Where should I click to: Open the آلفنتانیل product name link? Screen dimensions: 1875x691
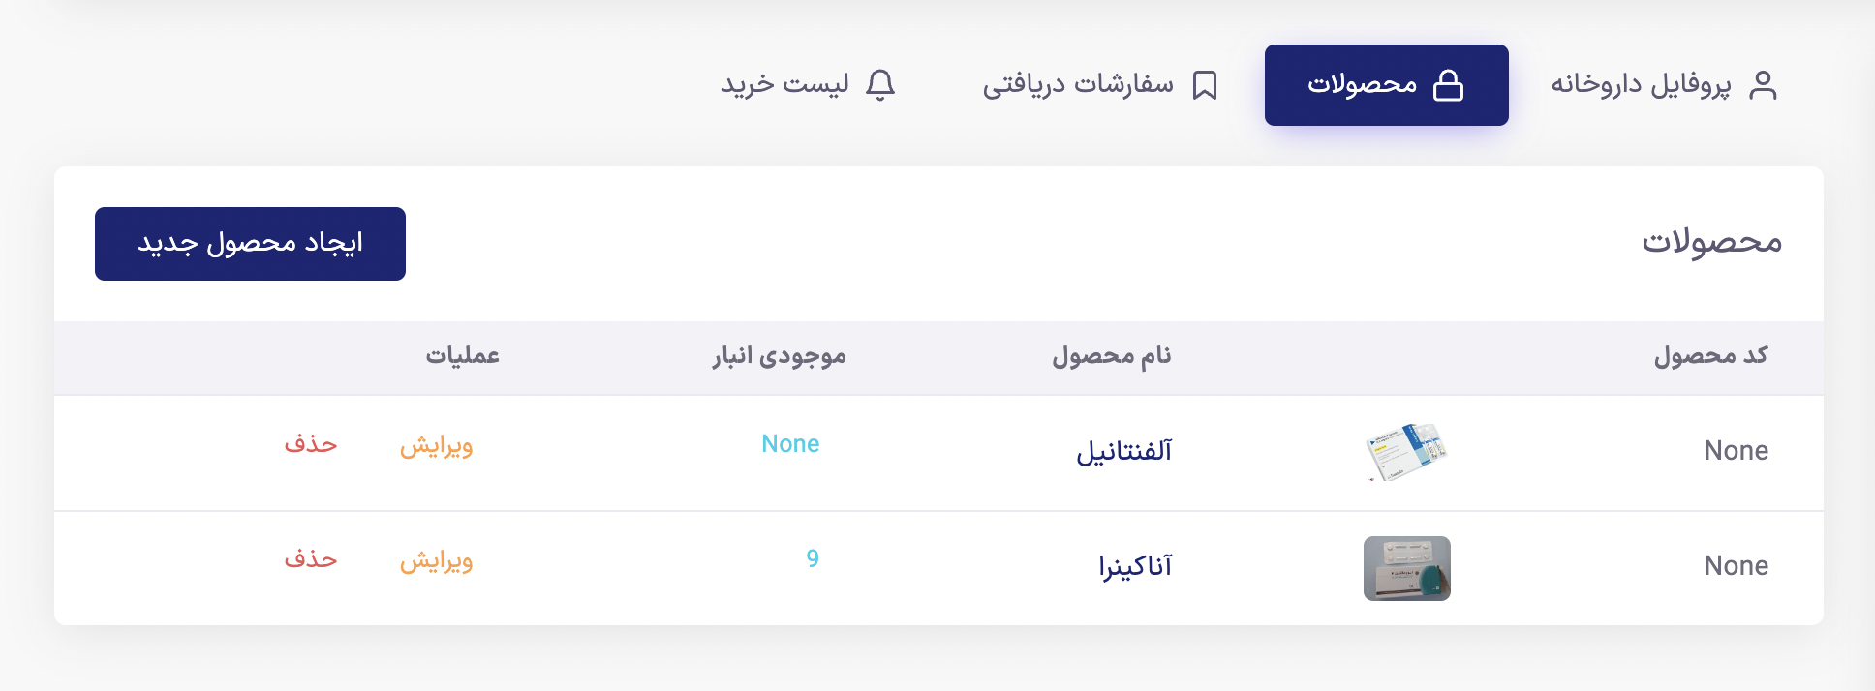[1123, 451]
